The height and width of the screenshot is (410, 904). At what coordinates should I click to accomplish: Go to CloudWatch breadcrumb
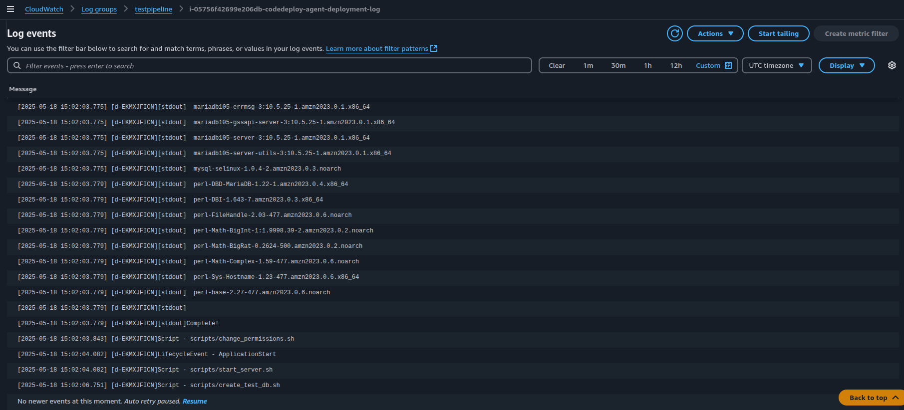click(44, 9)
